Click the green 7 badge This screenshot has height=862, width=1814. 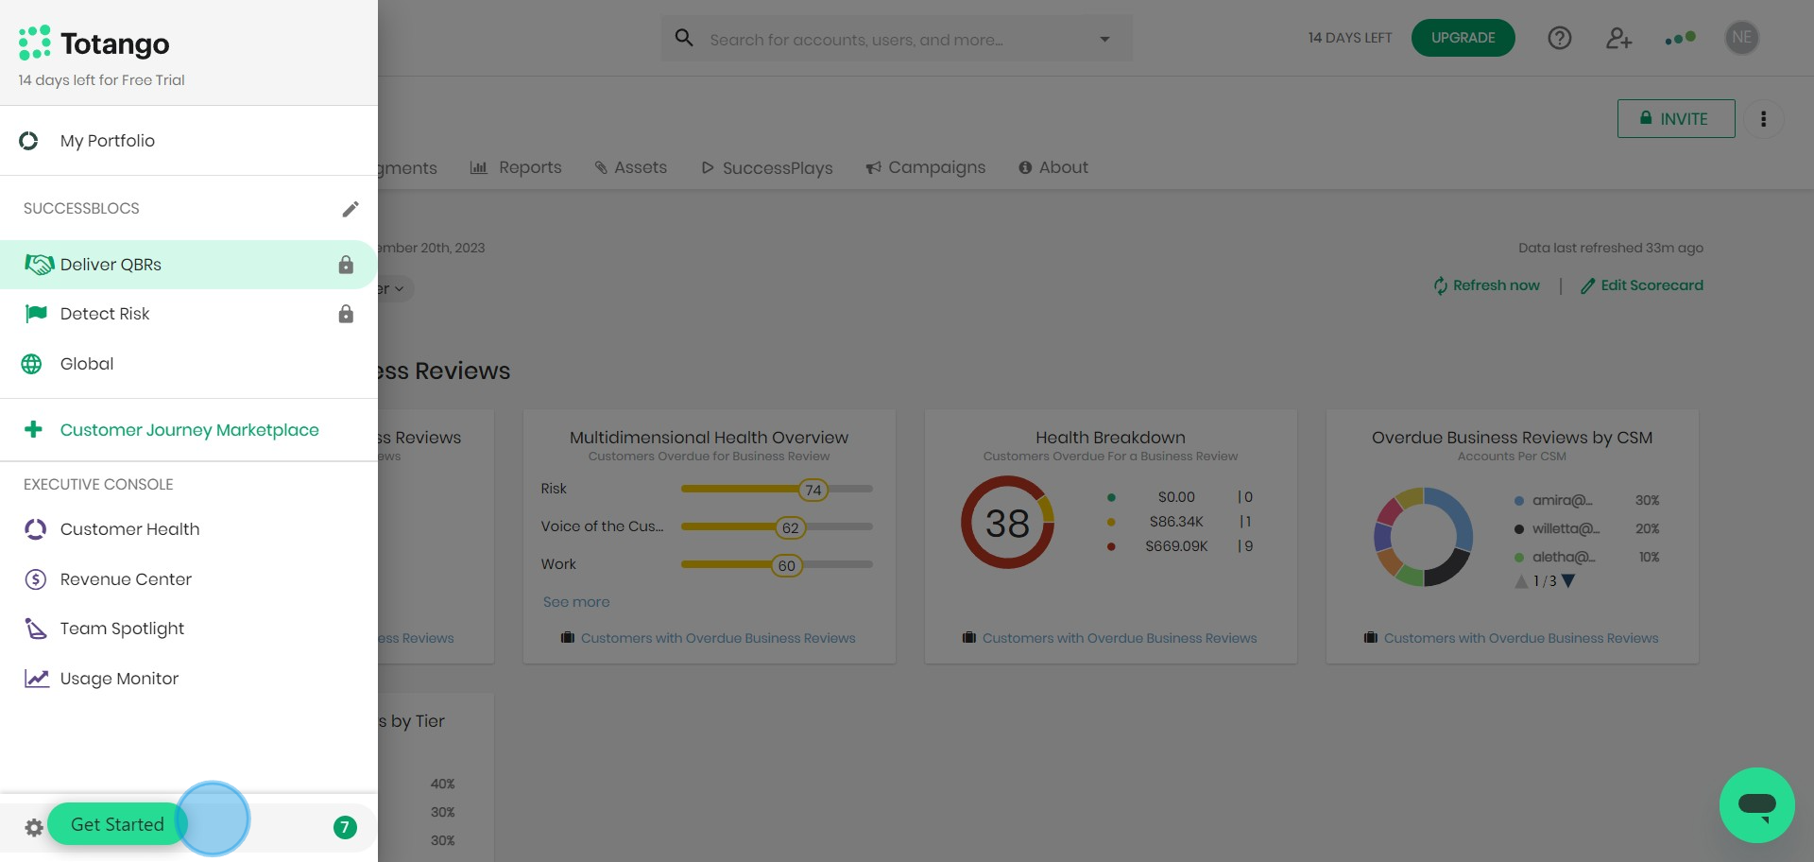(x=345, y=828)
